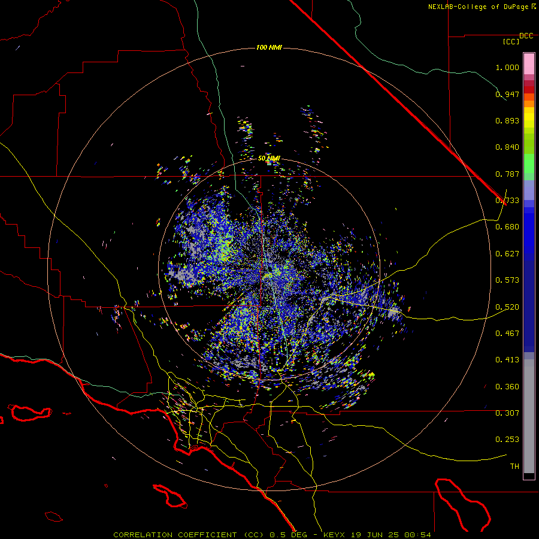539x539 pixels.
Task: Select the DCC label above the scale
Action: click(x=526, y=36)
